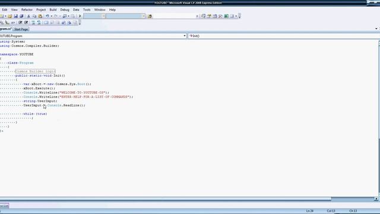Screen dimensions: 380x214
Task: Open the solution platform dropdown
Action: (x=125, y=16)
